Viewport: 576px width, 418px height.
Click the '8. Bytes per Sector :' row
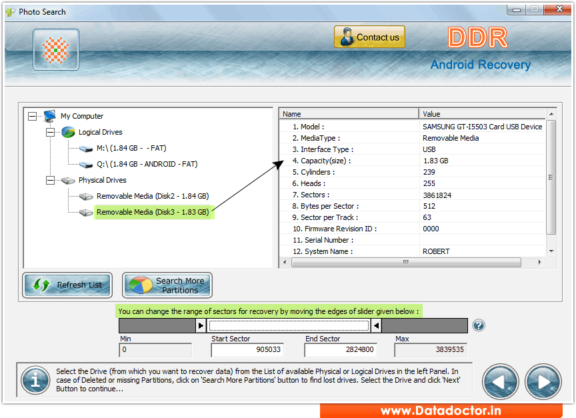[412, 207]
